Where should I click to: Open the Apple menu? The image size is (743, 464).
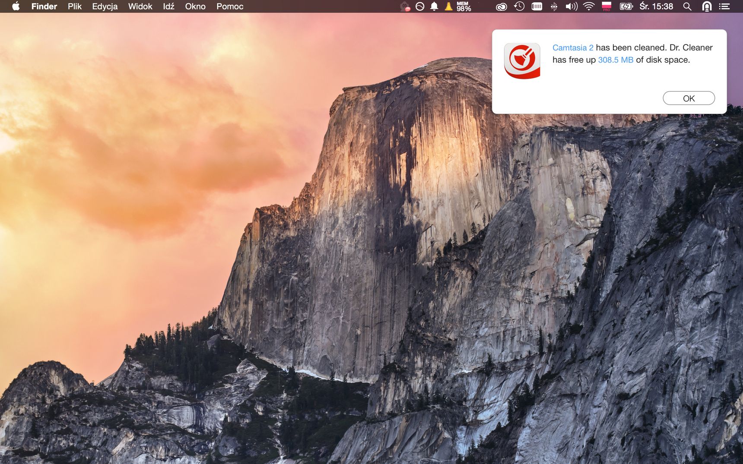point(16,6)
